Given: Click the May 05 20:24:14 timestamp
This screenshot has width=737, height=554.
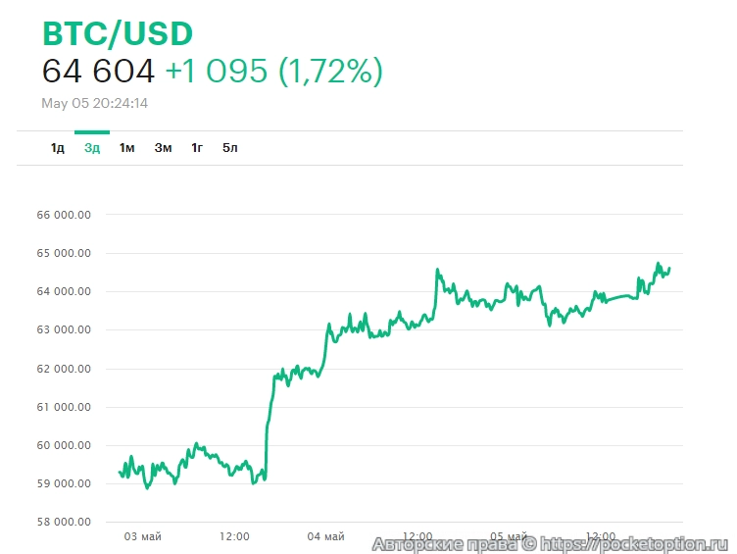Looking at the screenshot, I should tap(94, 102).
